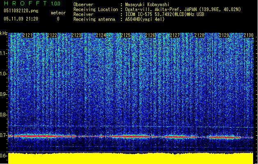Select the 1.1 kHz axis tick label
Viewport: 258px width, 164px height.
click(x=3, y=53)
